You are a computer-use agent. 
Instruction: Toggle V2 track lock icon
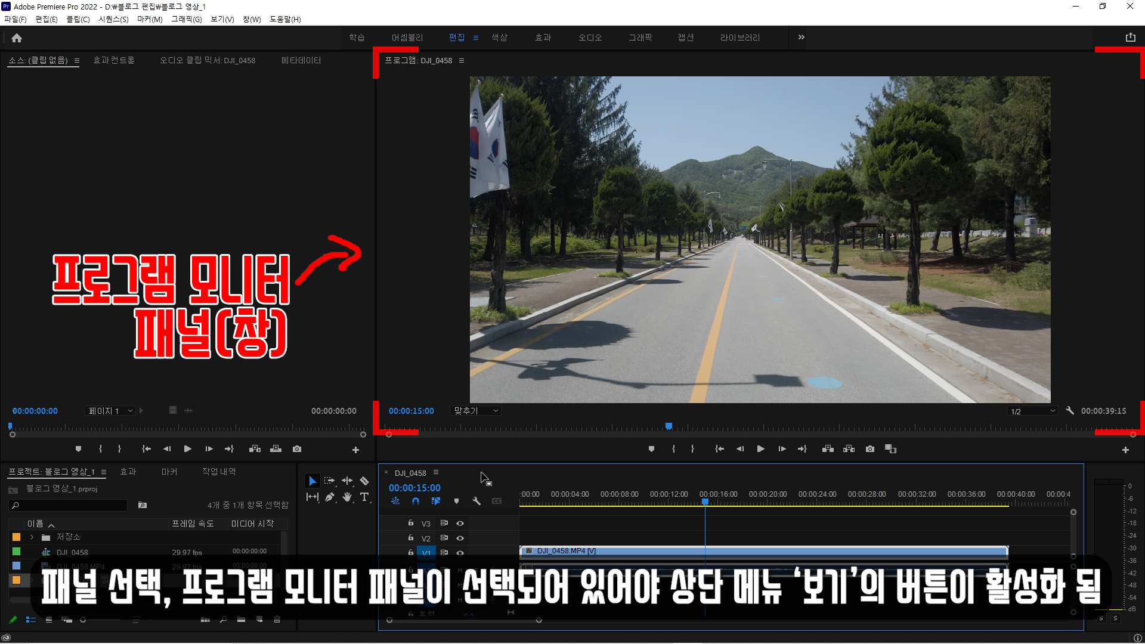(x=410, y=538)
